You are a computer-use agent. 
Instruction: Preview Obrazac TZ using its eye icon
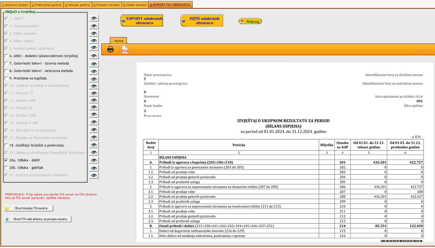pyautogui.click(x=94, y=93)
